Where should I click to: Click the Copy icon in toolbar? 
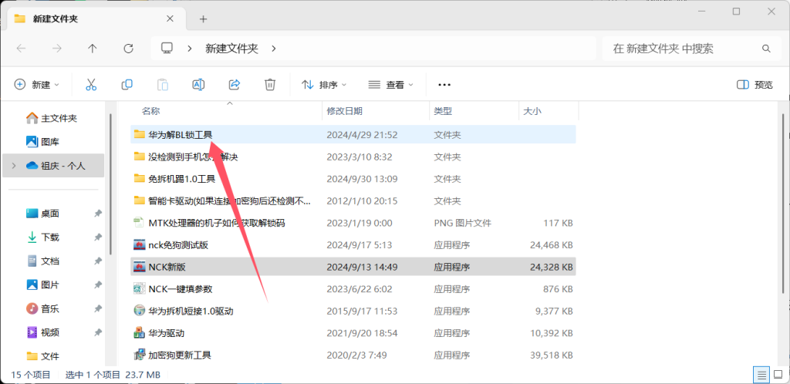coord(127,85)
